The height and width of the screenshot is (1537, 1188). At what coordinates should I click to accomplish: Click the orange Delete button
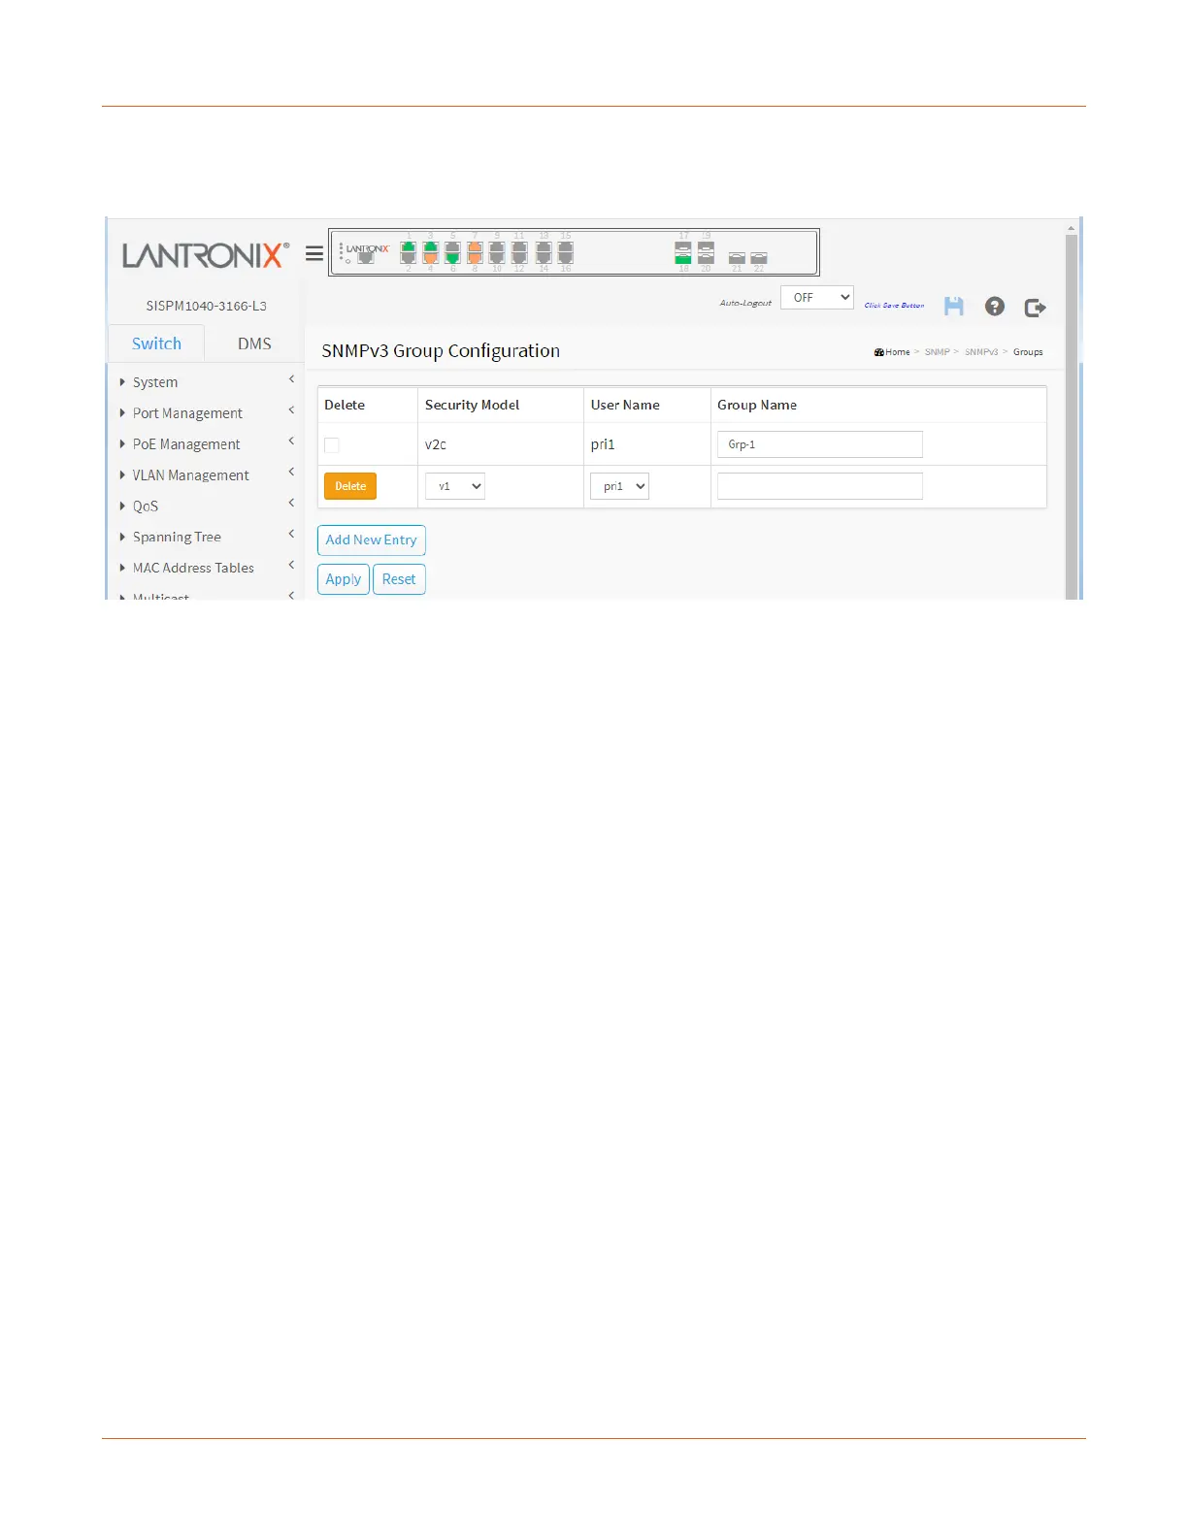(350, 486)
